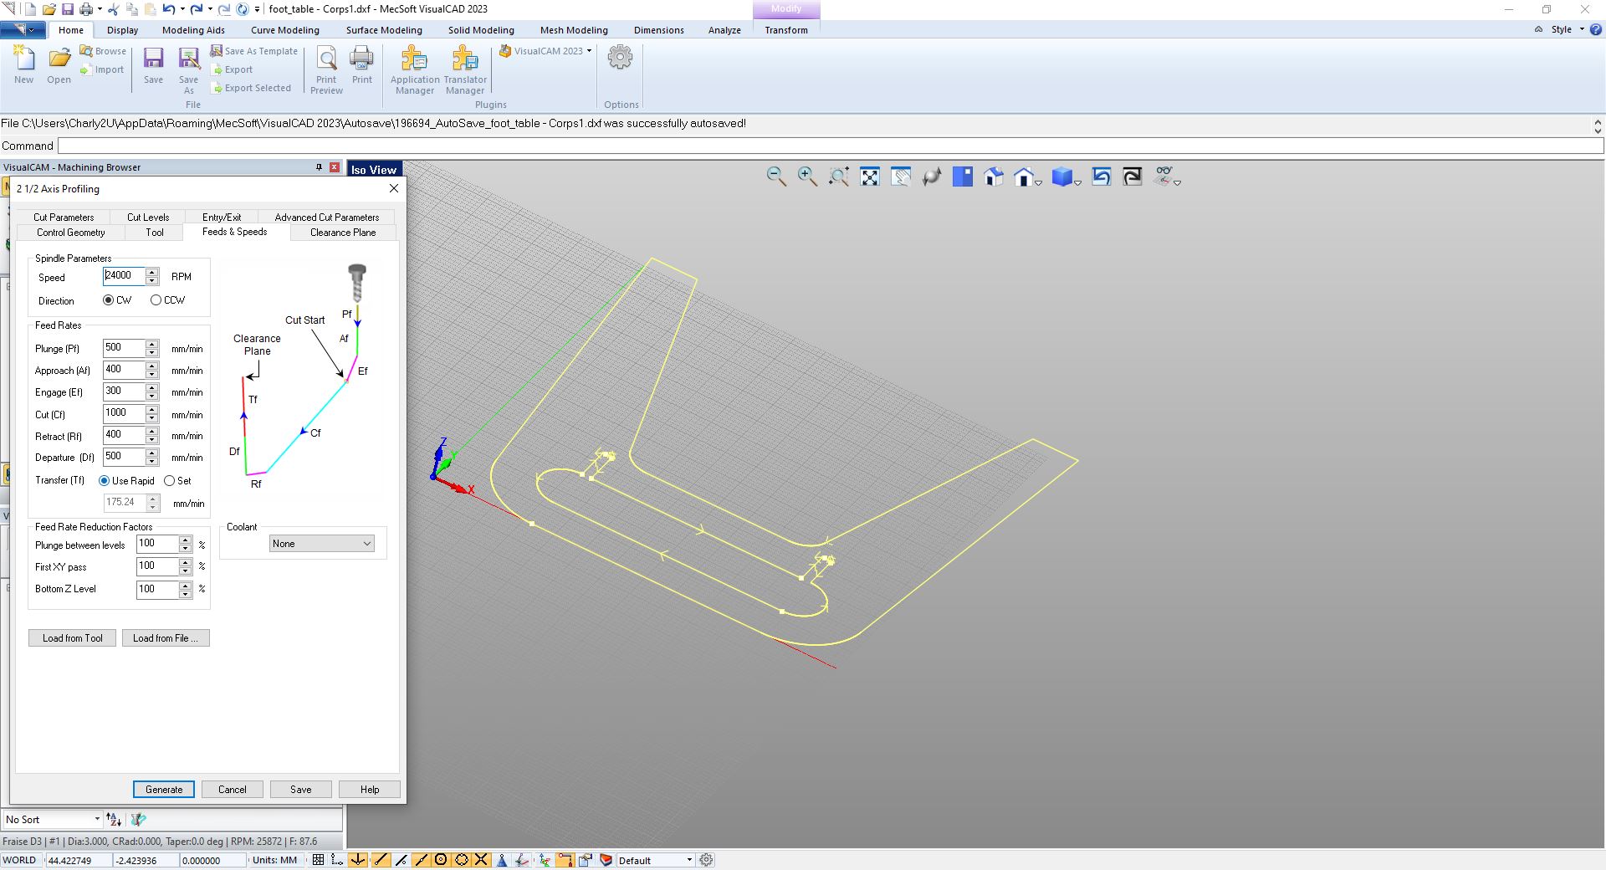This screenshot has height=870, width=1606.
Task: Click Open folder ribbon button
Action: (59, 65)
